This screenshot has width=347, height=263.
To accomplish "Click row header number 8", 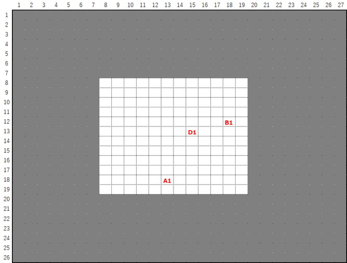I will (7, 83).
